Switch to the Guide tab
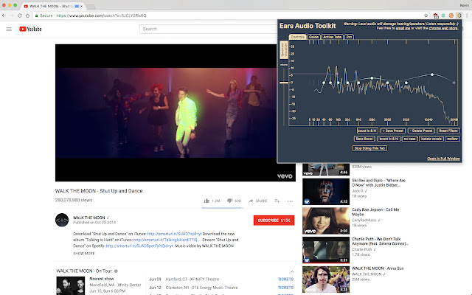Screen dimensions: 472x295 coord(314,36)
